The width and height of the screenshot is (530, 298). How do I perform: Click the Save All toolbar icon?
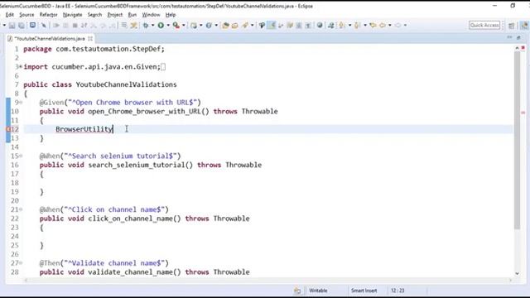(x=22, y=26)
